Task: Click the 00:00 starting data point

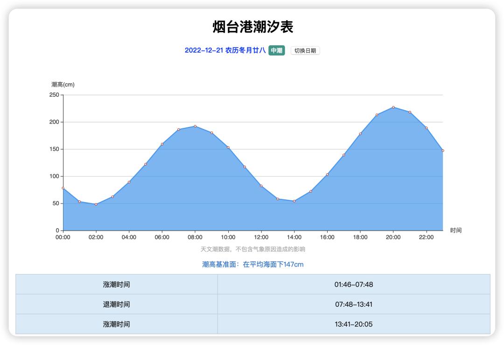Action: click(63, 188)
